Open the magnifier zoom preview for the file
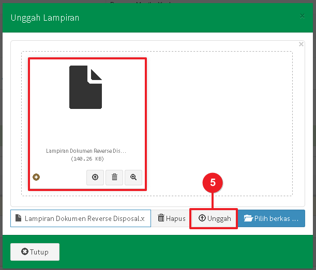This screenshot has height=270, width=316. (x=133, y=177)
